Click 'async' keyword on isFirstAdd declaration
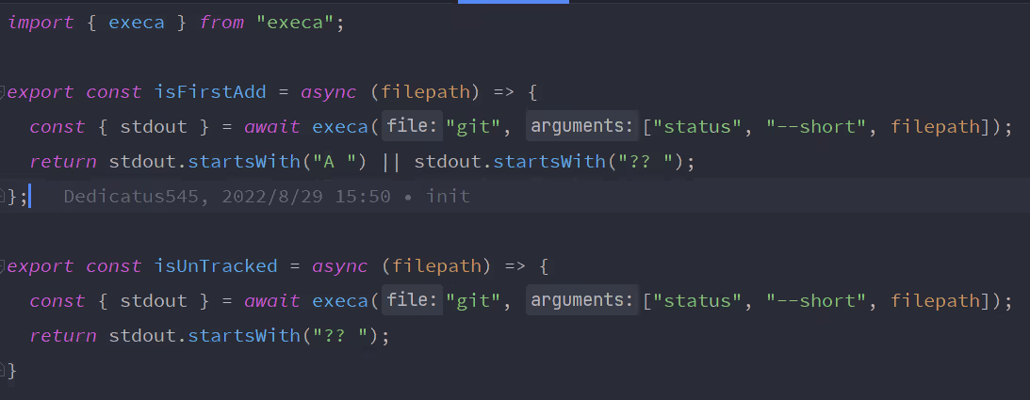1030x400 pixels. click(x=329, y=92)
